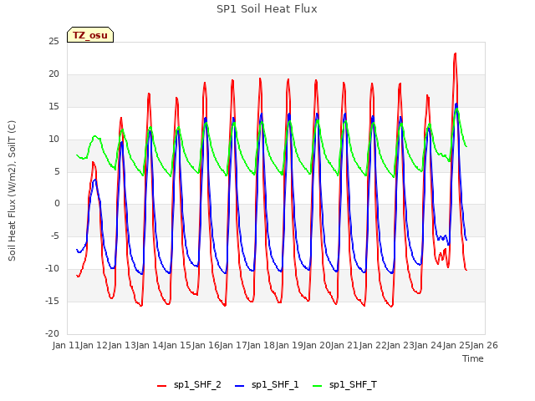Click the Jan 23 x-axis tick label

[400, 345]
